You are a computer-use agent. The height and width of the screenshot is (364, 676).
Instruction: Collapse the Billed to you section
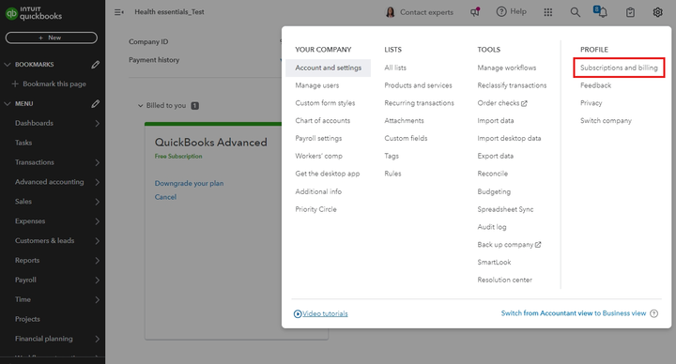[140, 105]
